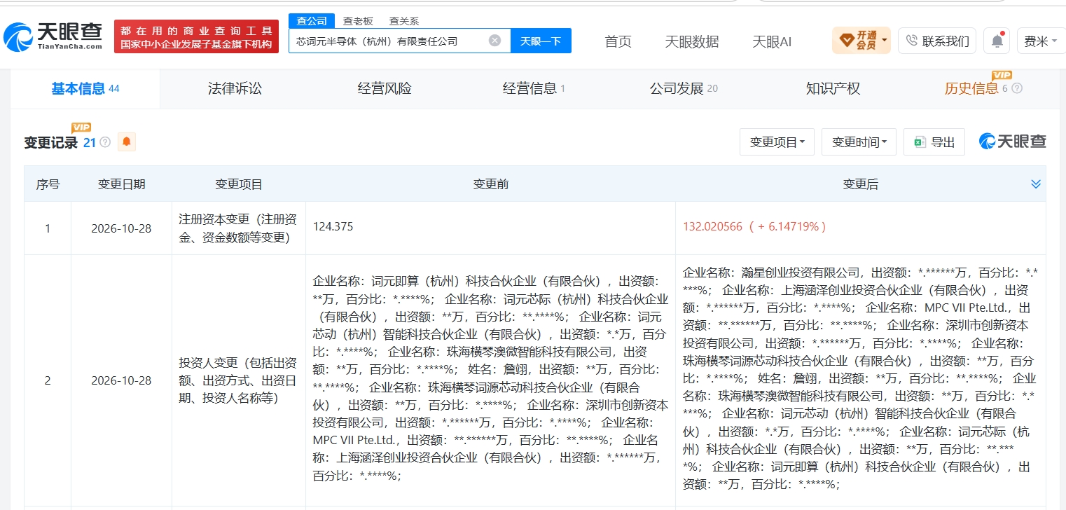Click the 124.375 value in row 1

tap(333, 227)
